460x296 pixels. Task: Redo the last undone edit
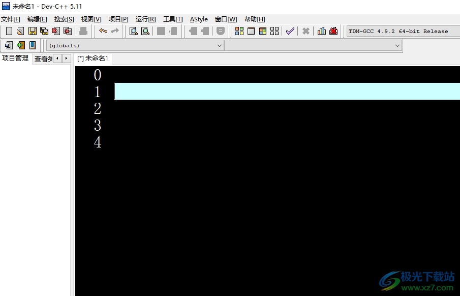click(115, 31)
